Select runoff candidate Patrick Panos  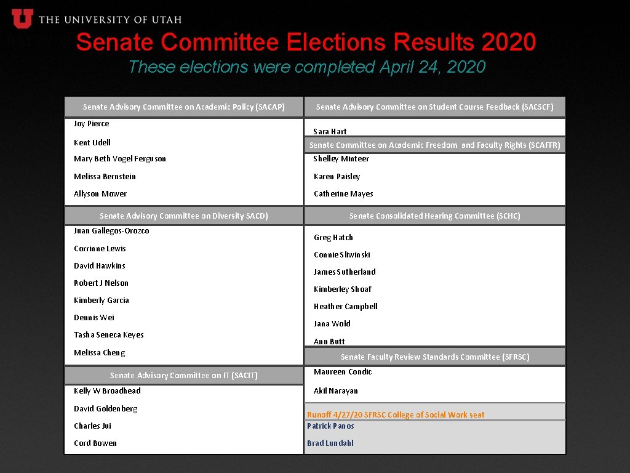[x=330, y=426]
